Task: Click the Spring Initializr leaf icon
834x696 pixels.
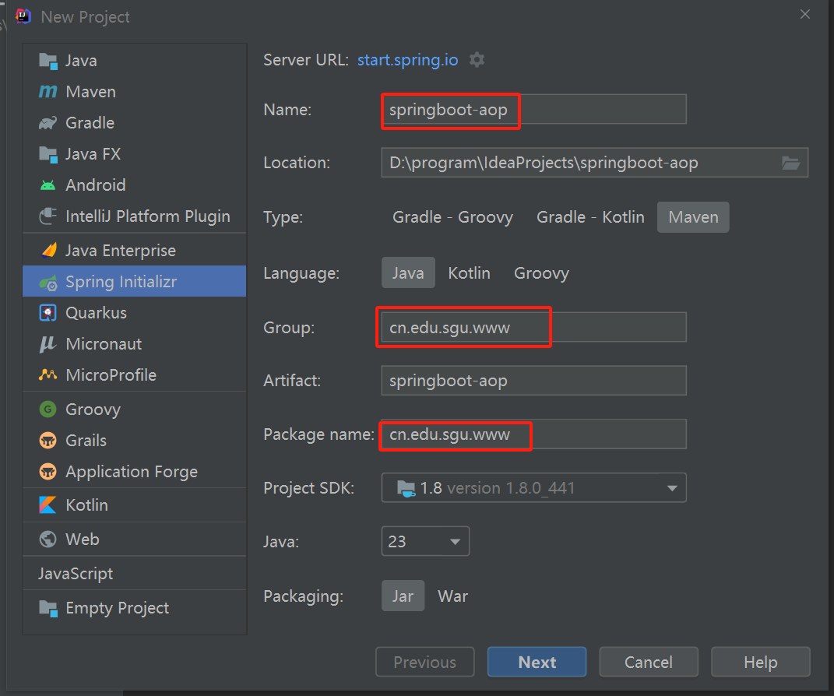Action: [x=48, y=283]
